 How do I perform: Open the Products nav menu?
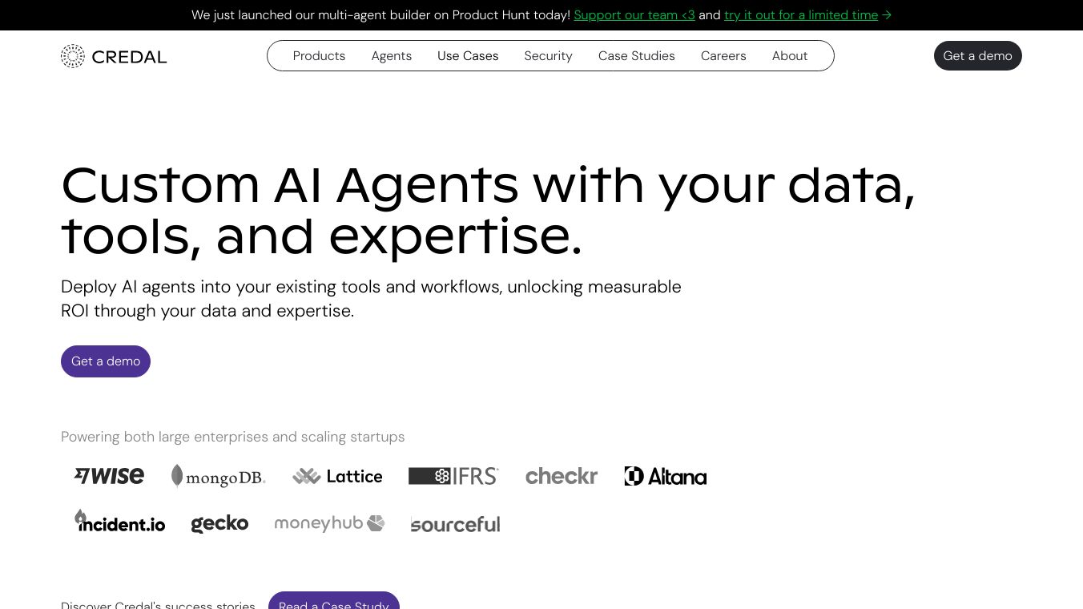click(x=319, y=56)
